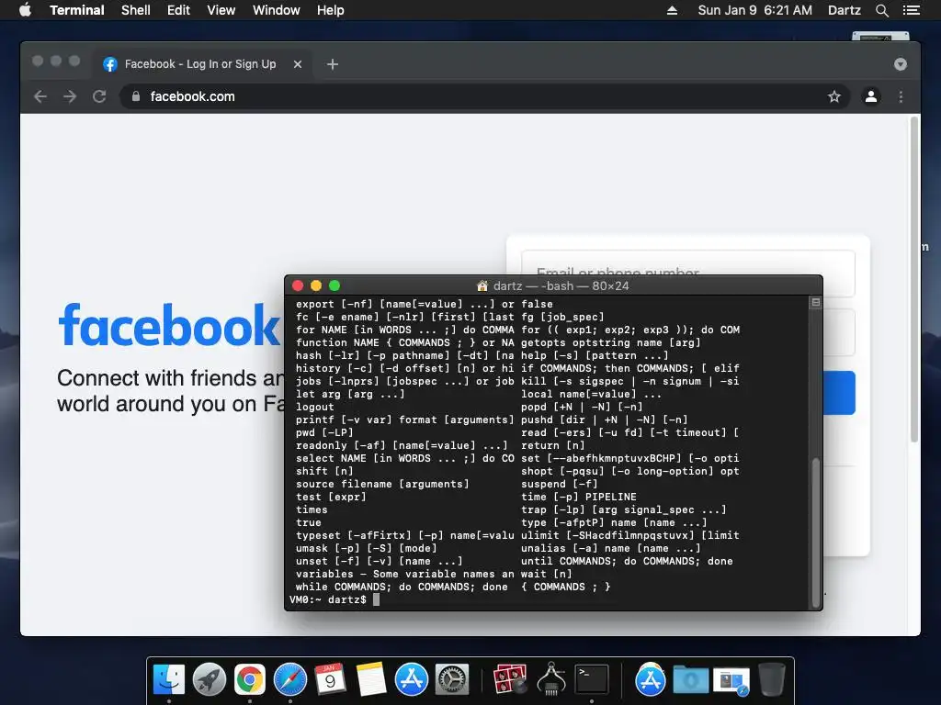The width and height of the screenshot is (941, 705).
Task: Open System Preferences from the Dock
Action: pyautogui.click(x=452, y=680)
